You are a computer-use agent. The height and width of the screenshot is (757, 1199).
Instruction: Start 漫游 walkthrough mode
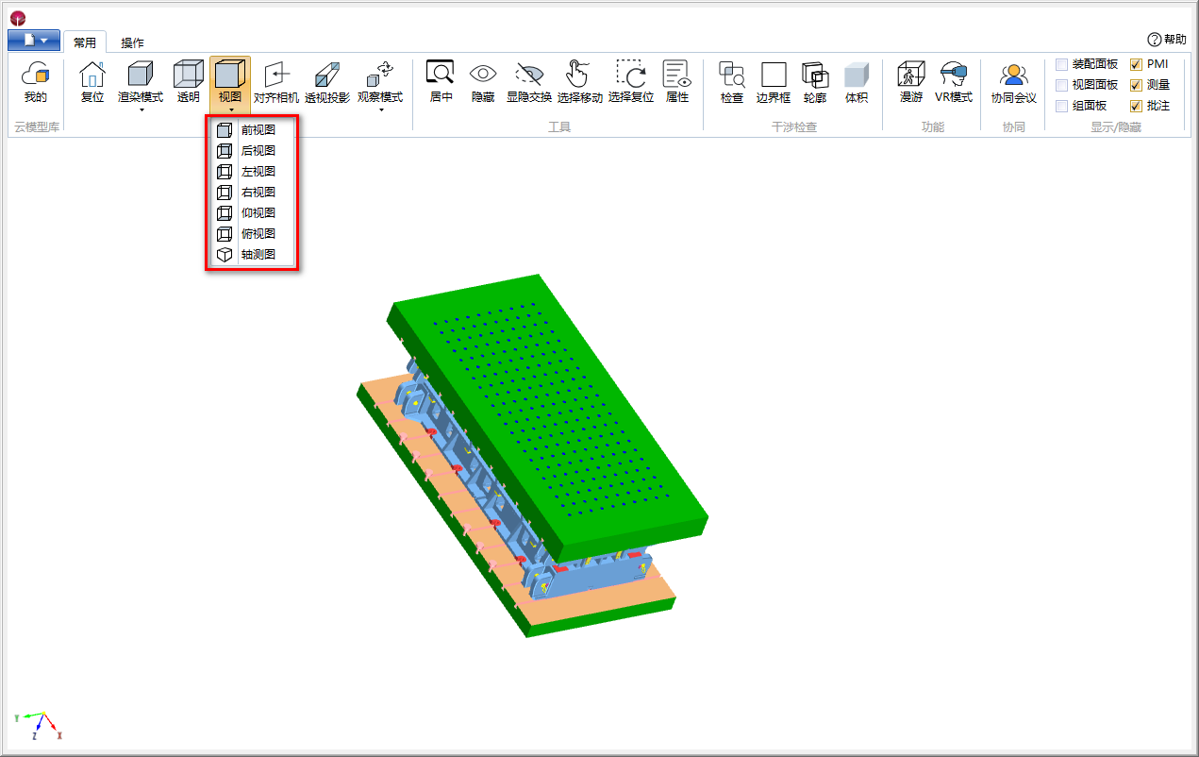tap(911, 83)
